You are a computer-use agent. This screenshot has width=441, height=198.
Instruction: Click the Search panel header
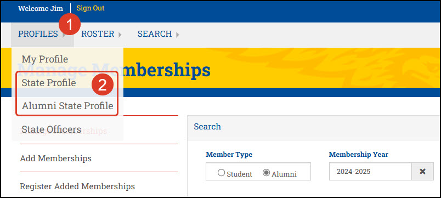(x=314, y=127)
